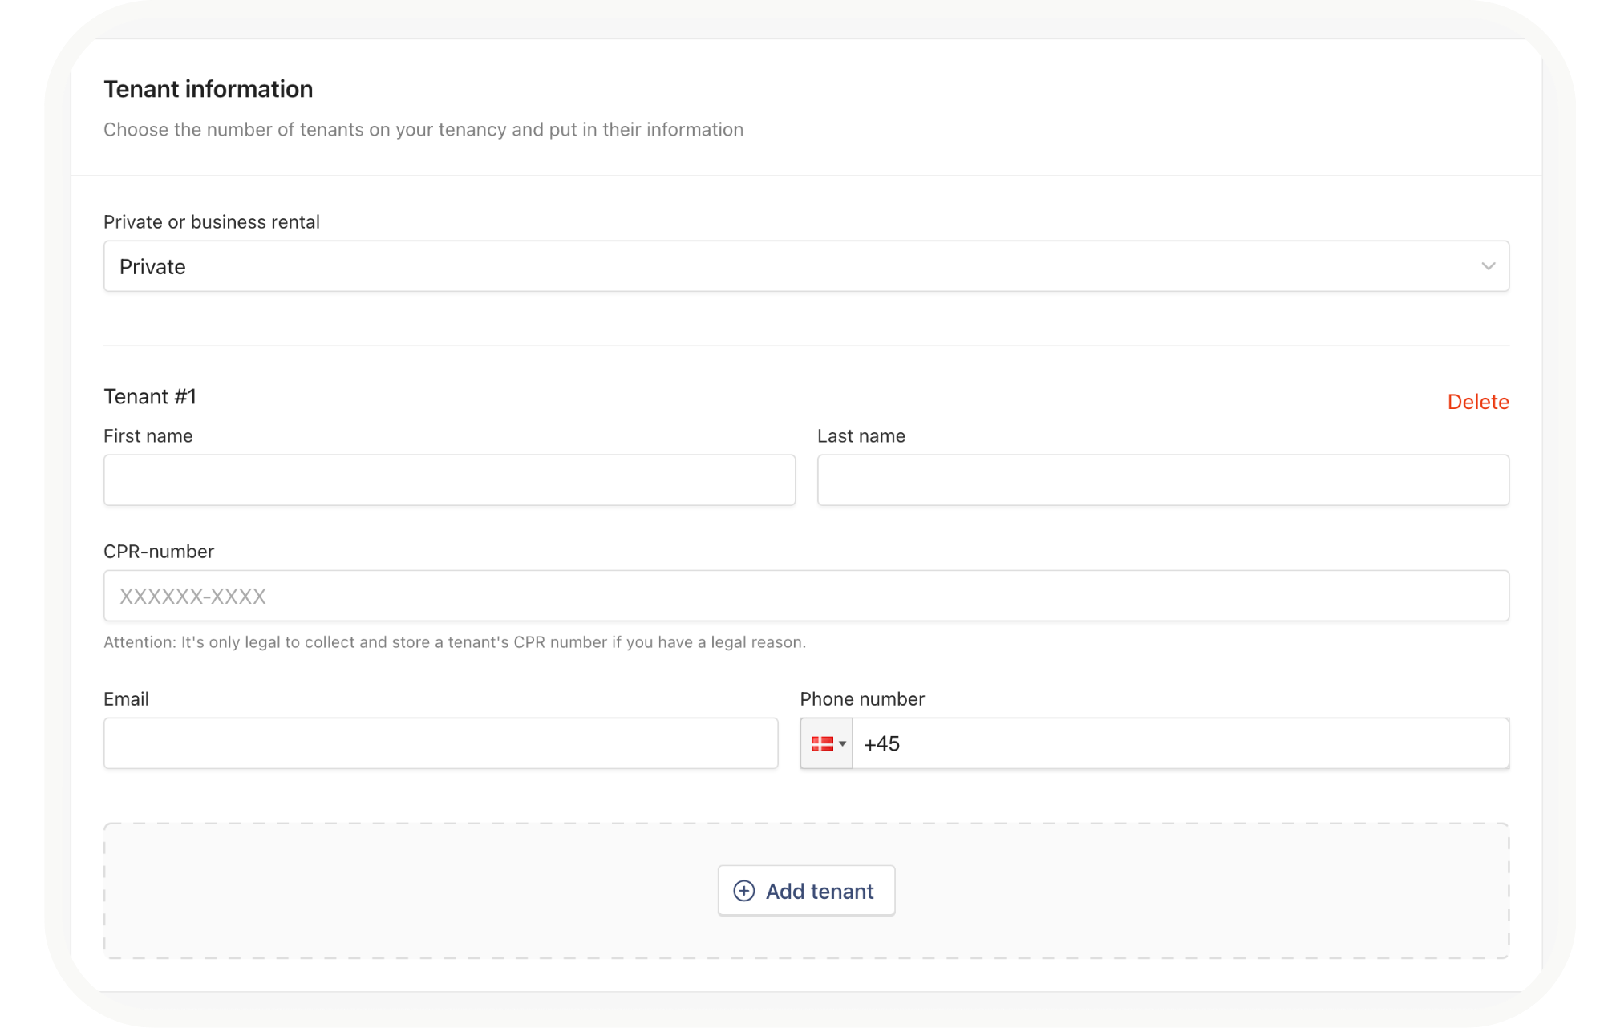Focus the First name input field
Viewport: 1604px width, 1028px height.
point(449,480)
